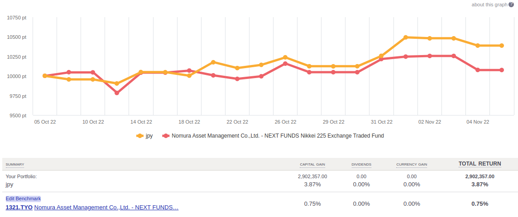
Task: Select the red Nomura point at 26 Oct 22
Action: pyautogui.click(x=285, y=64)
